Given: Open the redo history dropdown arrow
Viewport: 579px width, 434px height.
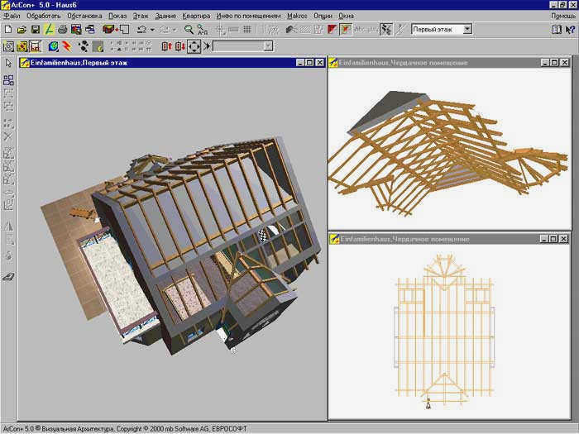Looking at the screenshot, I should pos(175,30).
